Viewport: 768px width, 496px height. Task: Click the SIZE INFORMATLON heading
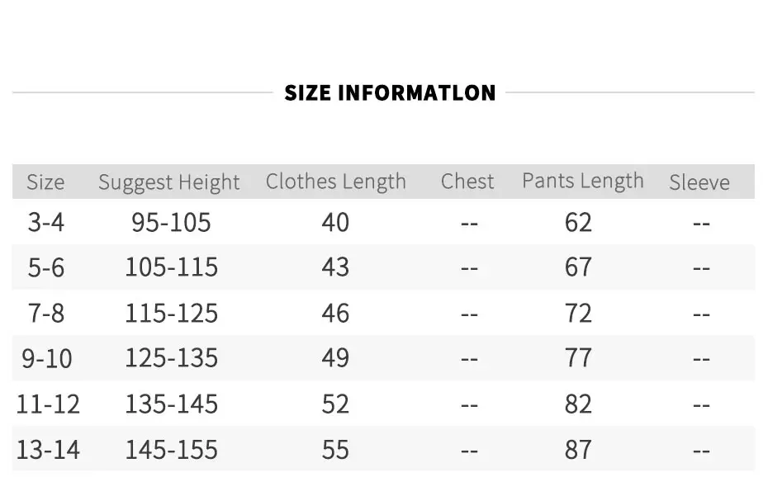click(390, 93)
